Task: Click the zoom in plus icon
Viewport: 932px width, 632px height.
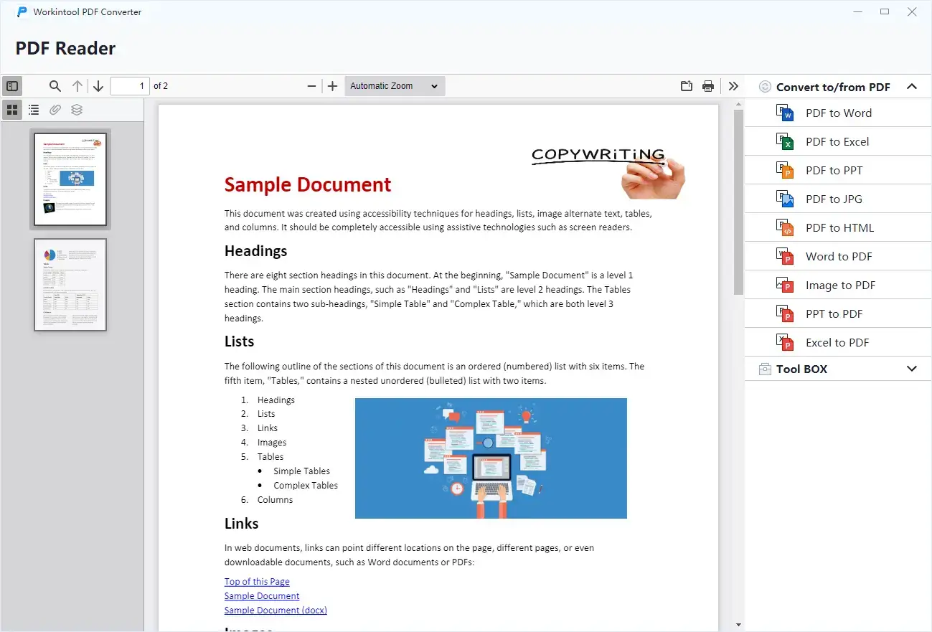Action: [x=332, y=86]
